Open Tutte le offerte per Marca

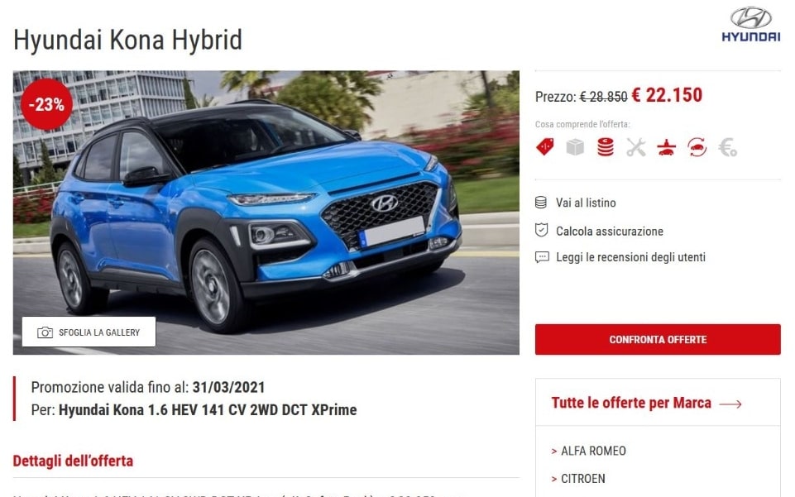(x=631, y=403)
